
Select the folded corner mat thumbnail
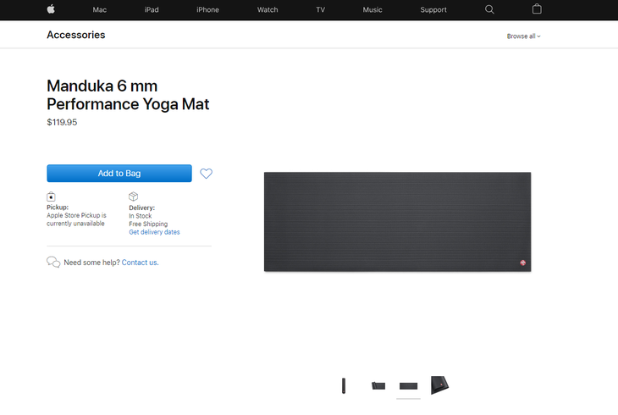439,385
